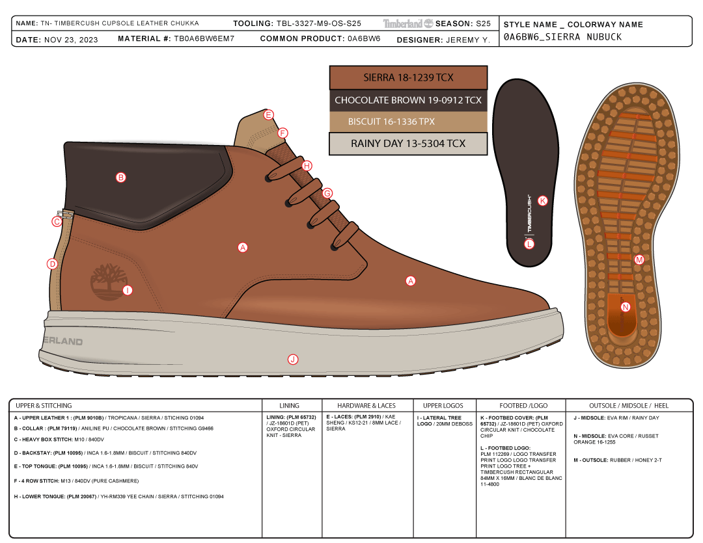Click the B - COLLAR spec line
The image size is (703, 543).
(x=113, y=429)
